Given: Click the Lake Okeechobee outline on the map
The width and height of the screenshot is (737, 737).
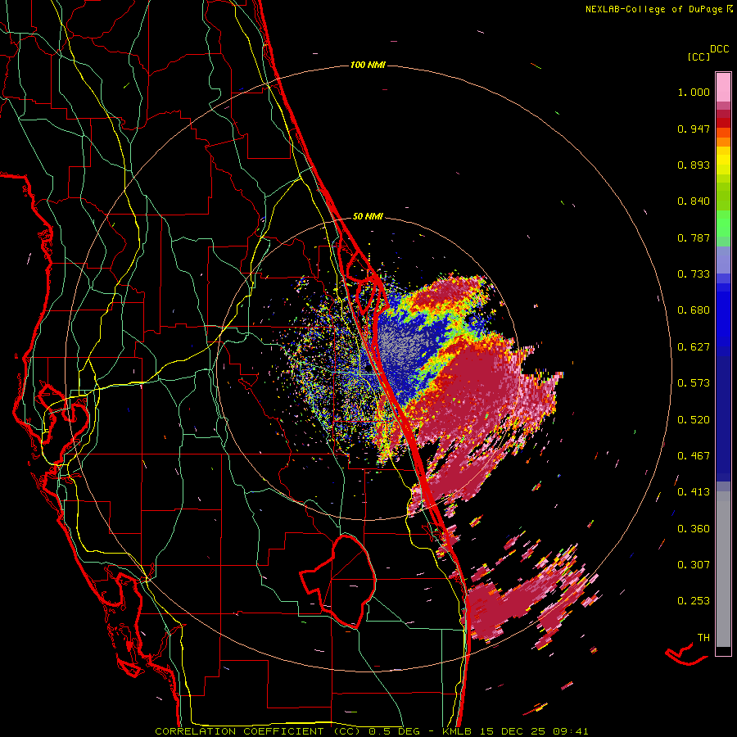Looking at the screenshot, I should click(x=338, y=581).
